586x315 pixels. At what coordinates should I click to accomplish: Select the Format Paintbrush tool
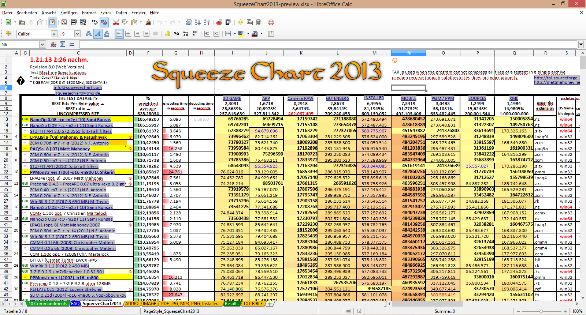(148, 22)
